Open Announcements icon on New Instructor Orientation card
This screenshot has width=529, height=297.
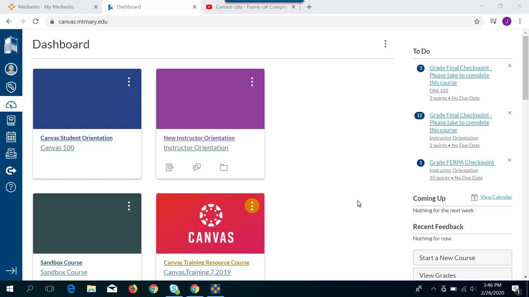coord(169,167)
